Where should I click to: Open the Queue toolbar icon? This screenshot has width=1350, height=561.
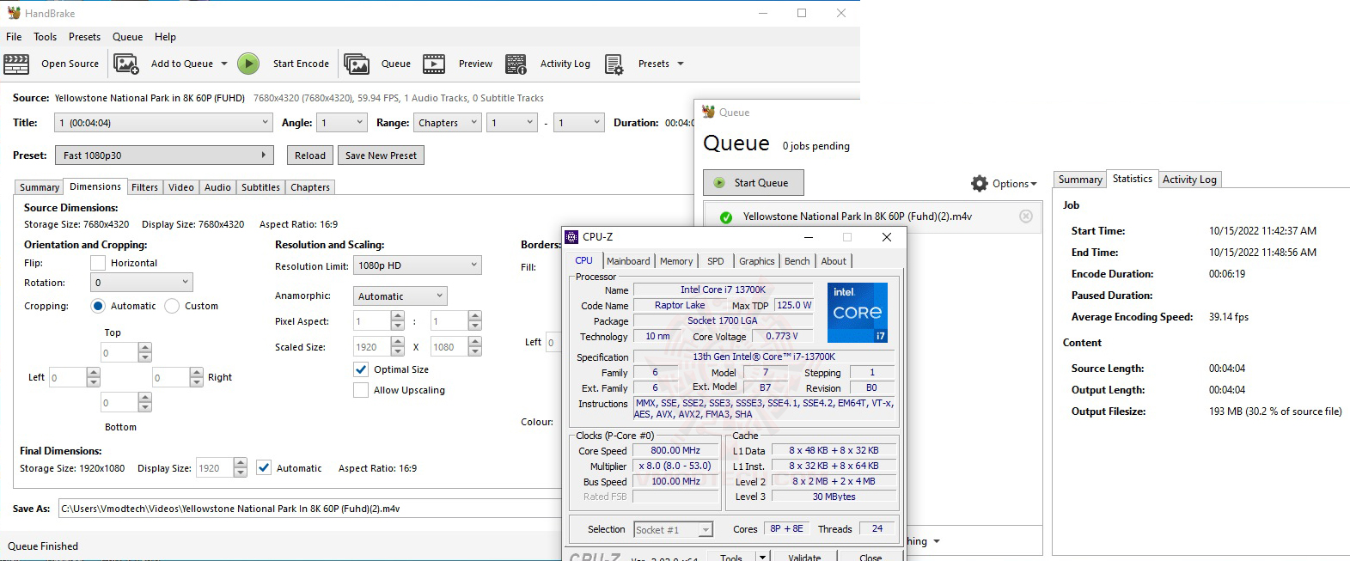point(357,64)
